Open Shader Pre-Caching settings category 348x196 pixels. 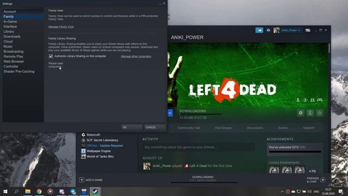tap(19, 71)
